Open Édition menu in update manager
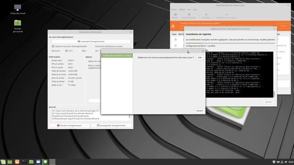This screenshot has height=165, width=294. (x=182, y=9)
